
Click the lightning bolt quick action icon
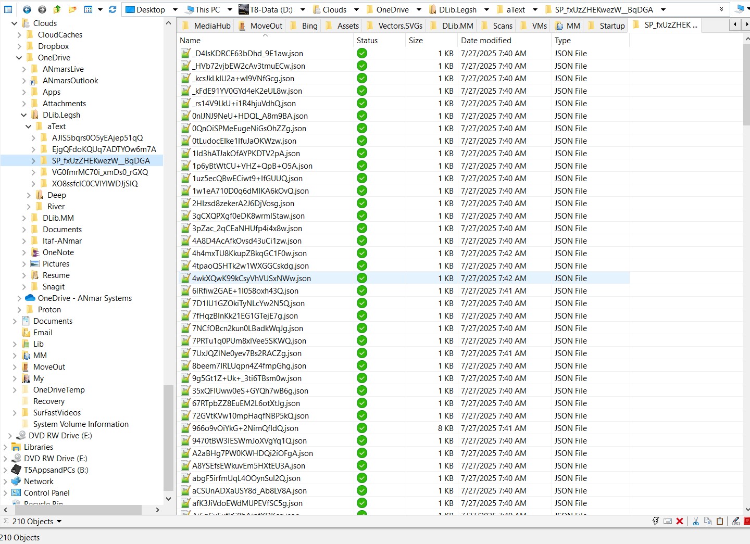[x=656, y=521]
